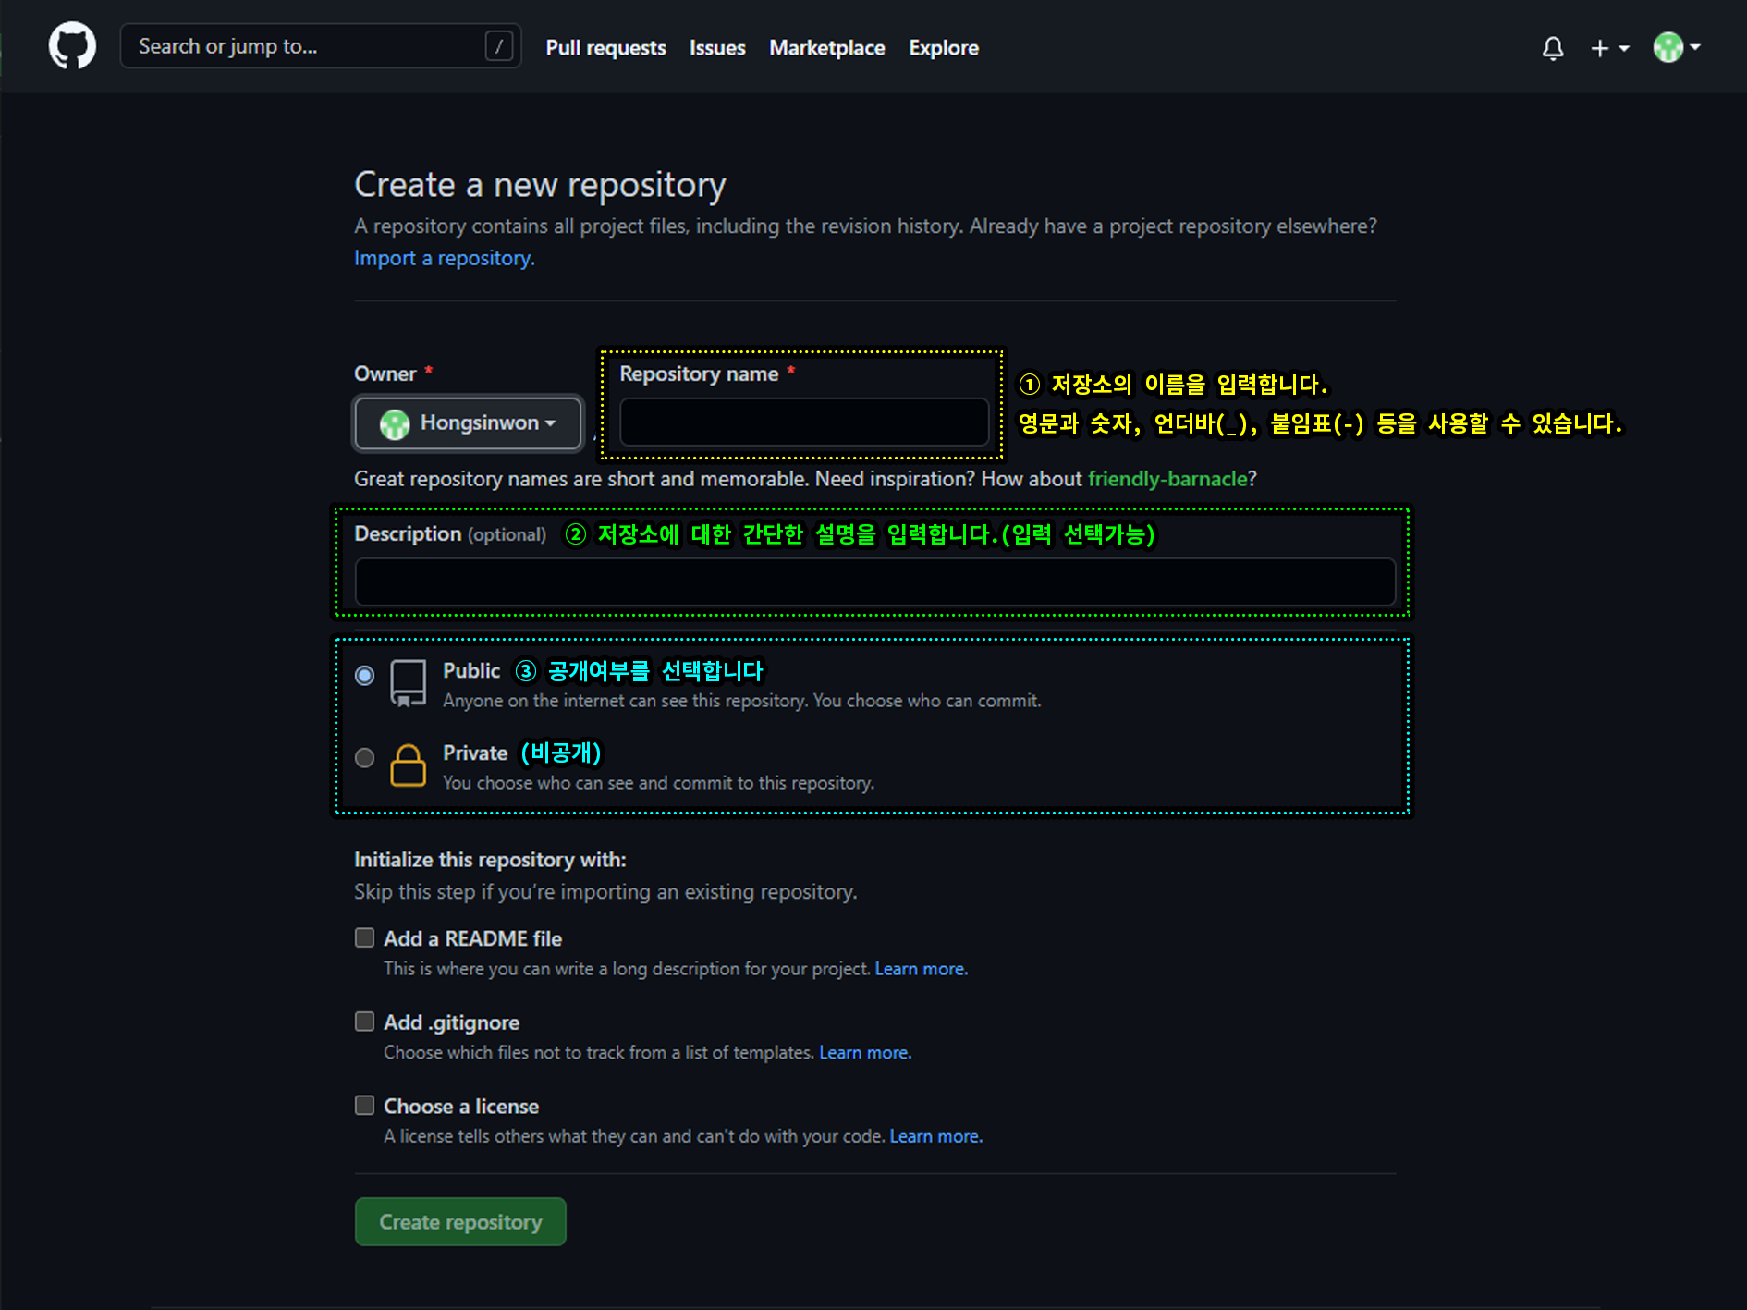
Task: Open Learn more about README
Action: coord(921,969)
